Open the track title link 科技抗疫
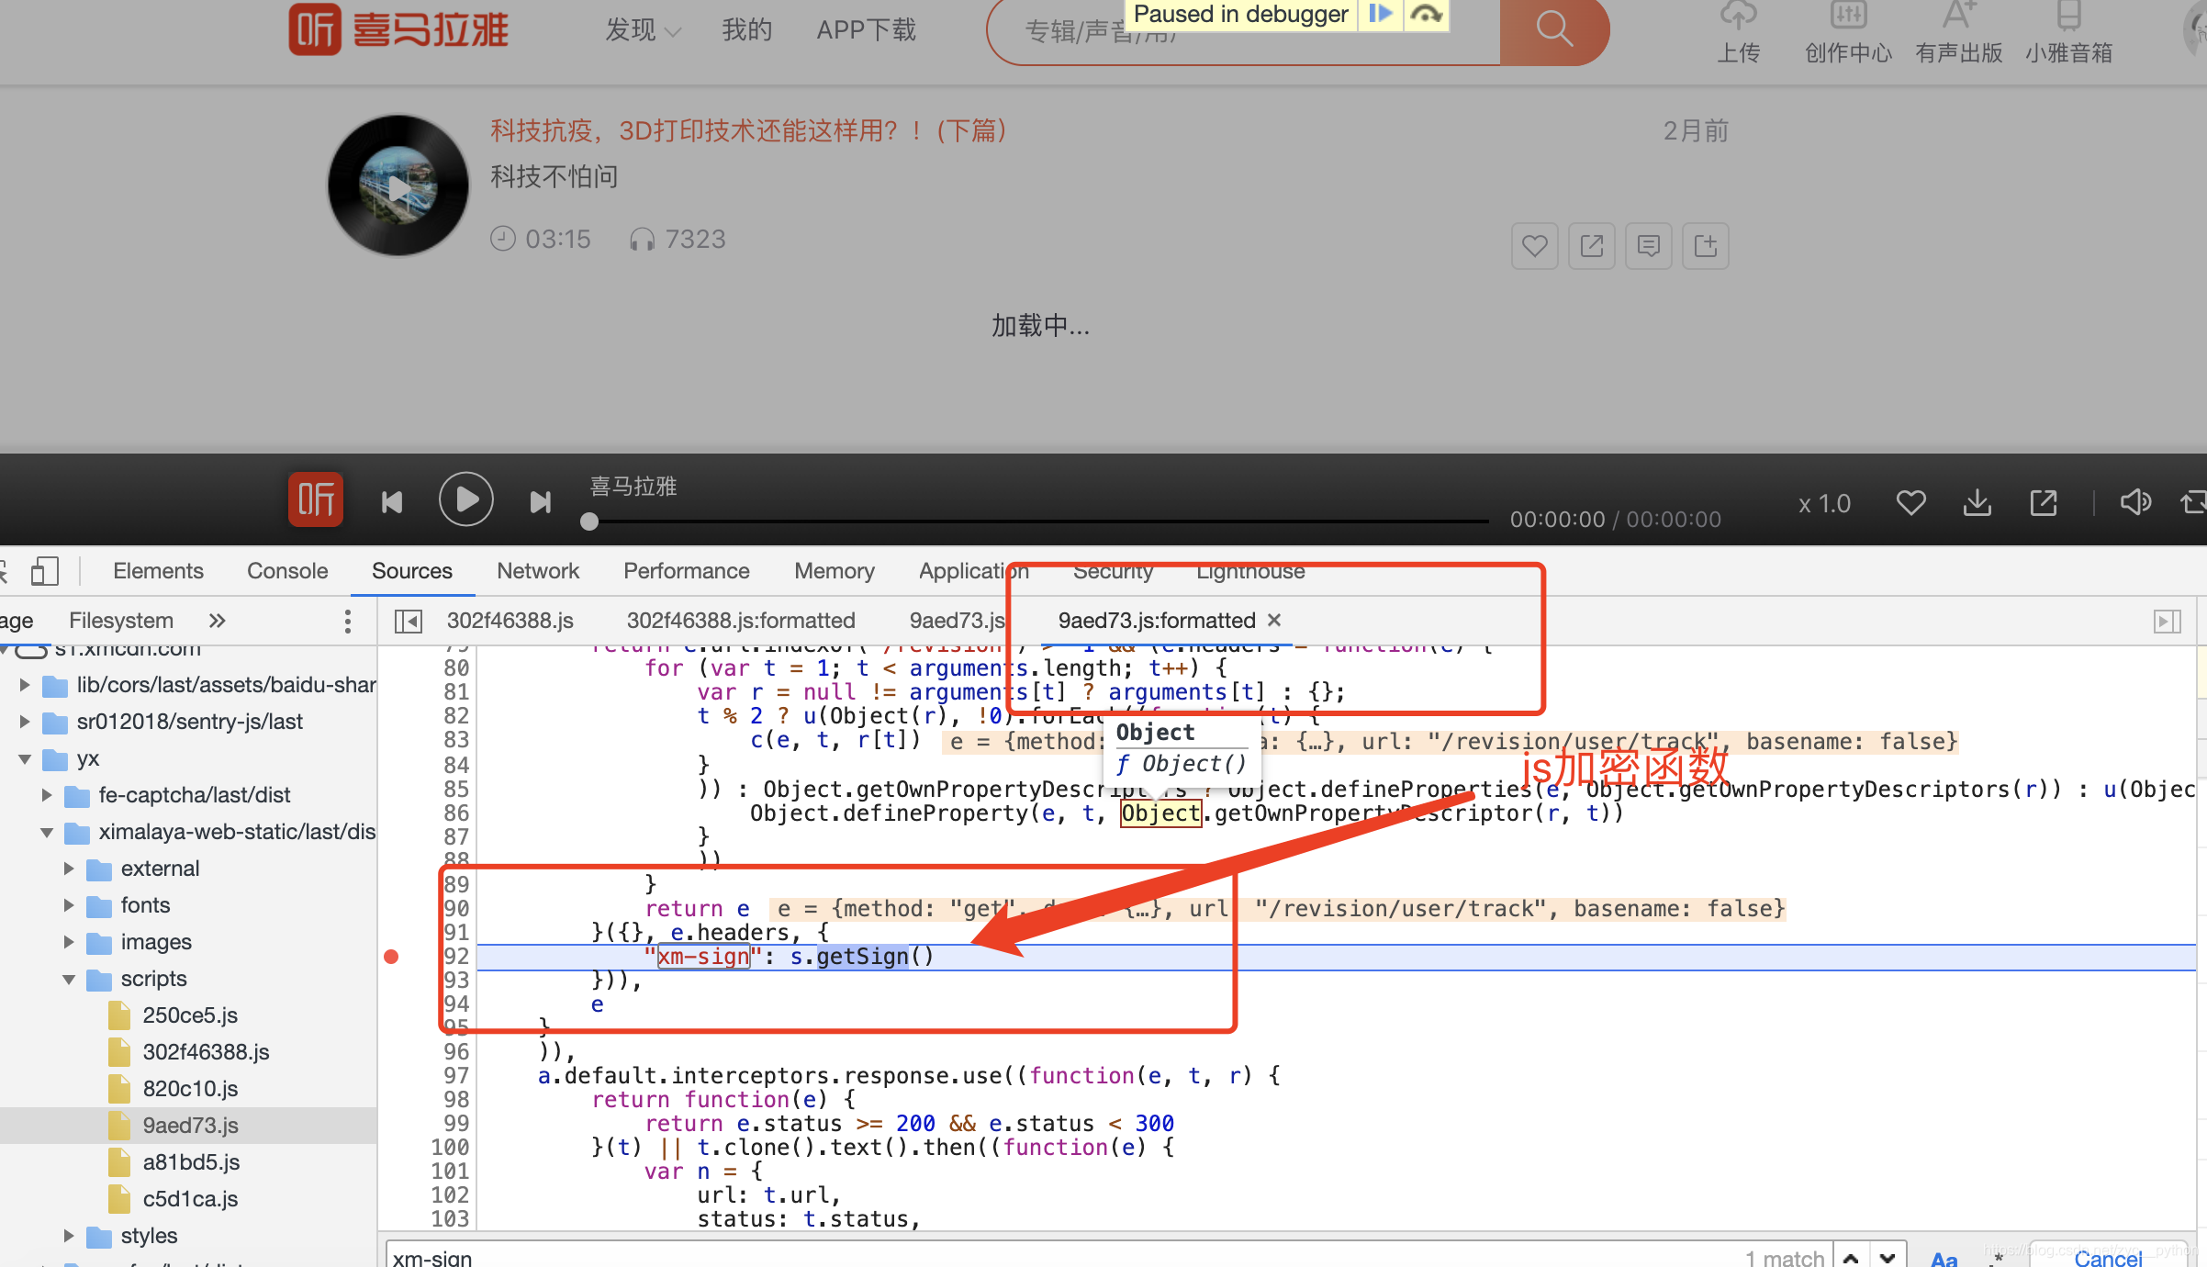The image size is (2207, 1267). [x=748, y=131]
